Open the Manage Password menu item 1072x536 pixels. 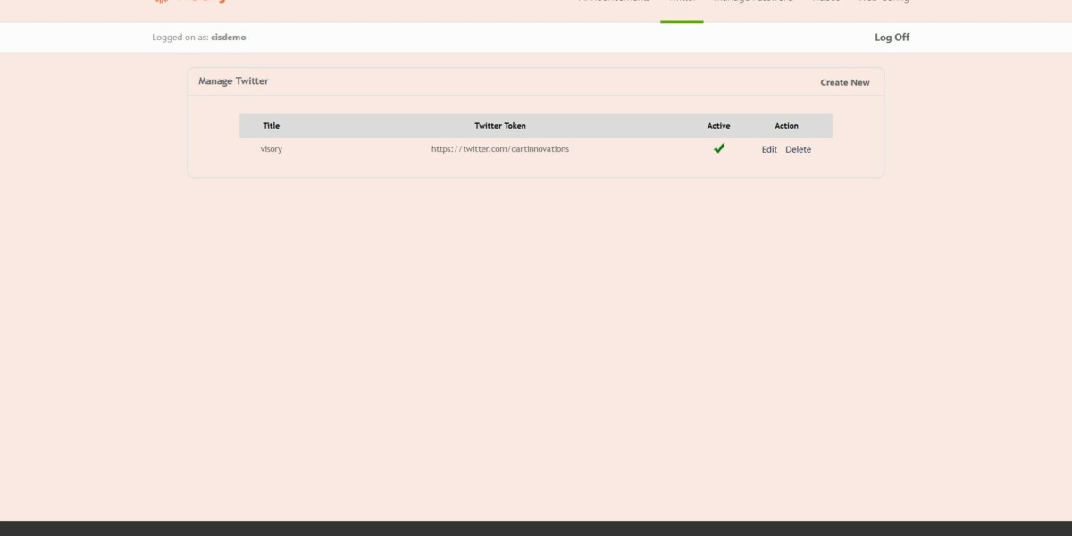coord(752,3)
